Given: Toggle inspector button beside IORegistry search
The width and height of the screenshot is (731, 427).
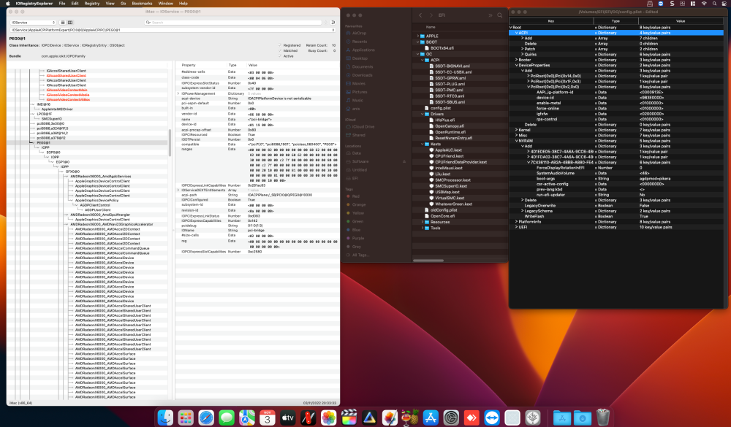Looking at the screenshot, I should coord(333,23).
